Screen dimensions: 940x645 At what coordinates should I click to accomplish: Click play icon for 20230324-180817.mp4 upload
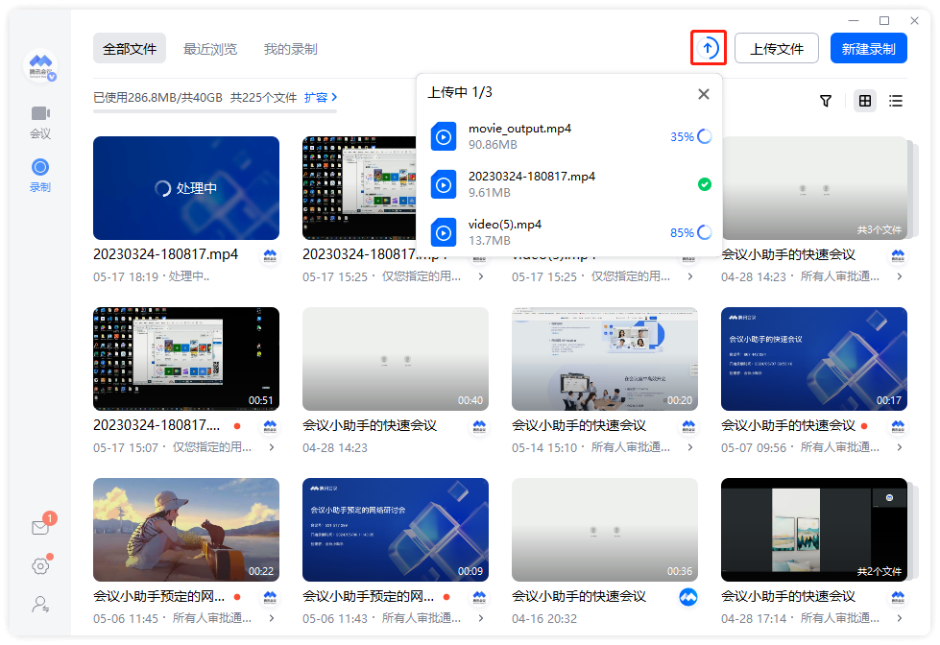[x=444, y=184]
